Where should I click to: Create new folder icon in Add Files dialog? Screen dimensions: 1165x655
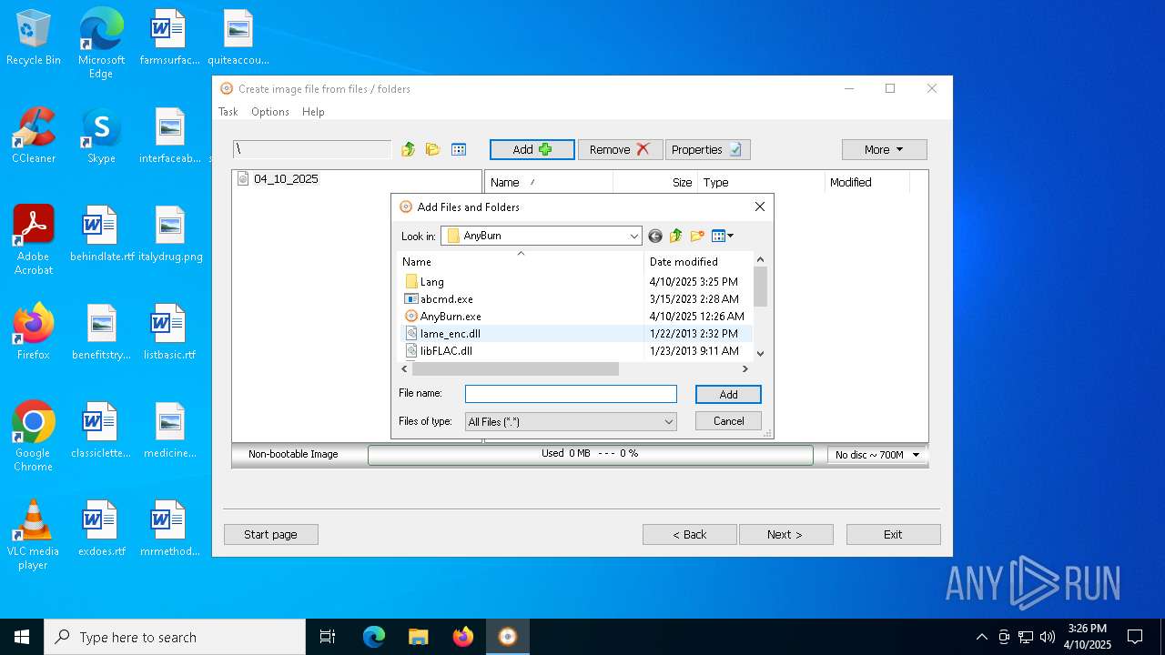[x=697, y=236]
